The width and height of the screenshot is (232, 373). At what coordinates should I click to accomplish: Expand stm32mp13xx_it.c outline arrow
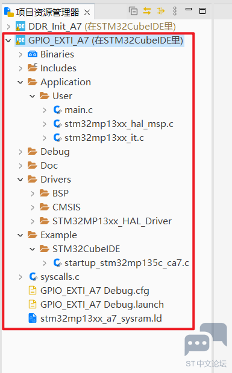click(45, 138)
